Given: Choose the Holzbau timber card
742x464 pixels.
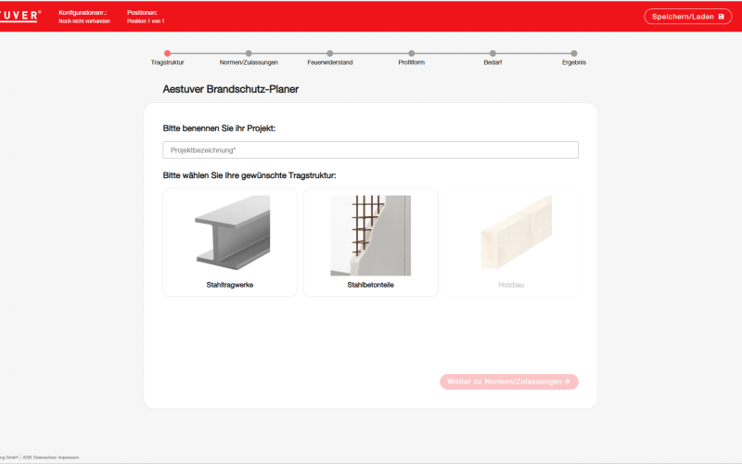Looking at the screenshot, I should point(512,242).
